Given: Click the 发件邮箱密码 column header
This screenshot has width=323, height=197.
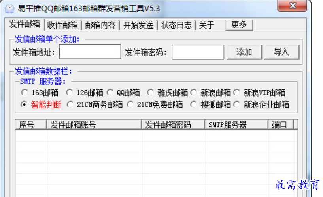Looking at the screenshot, I should (x=174, y=125).
